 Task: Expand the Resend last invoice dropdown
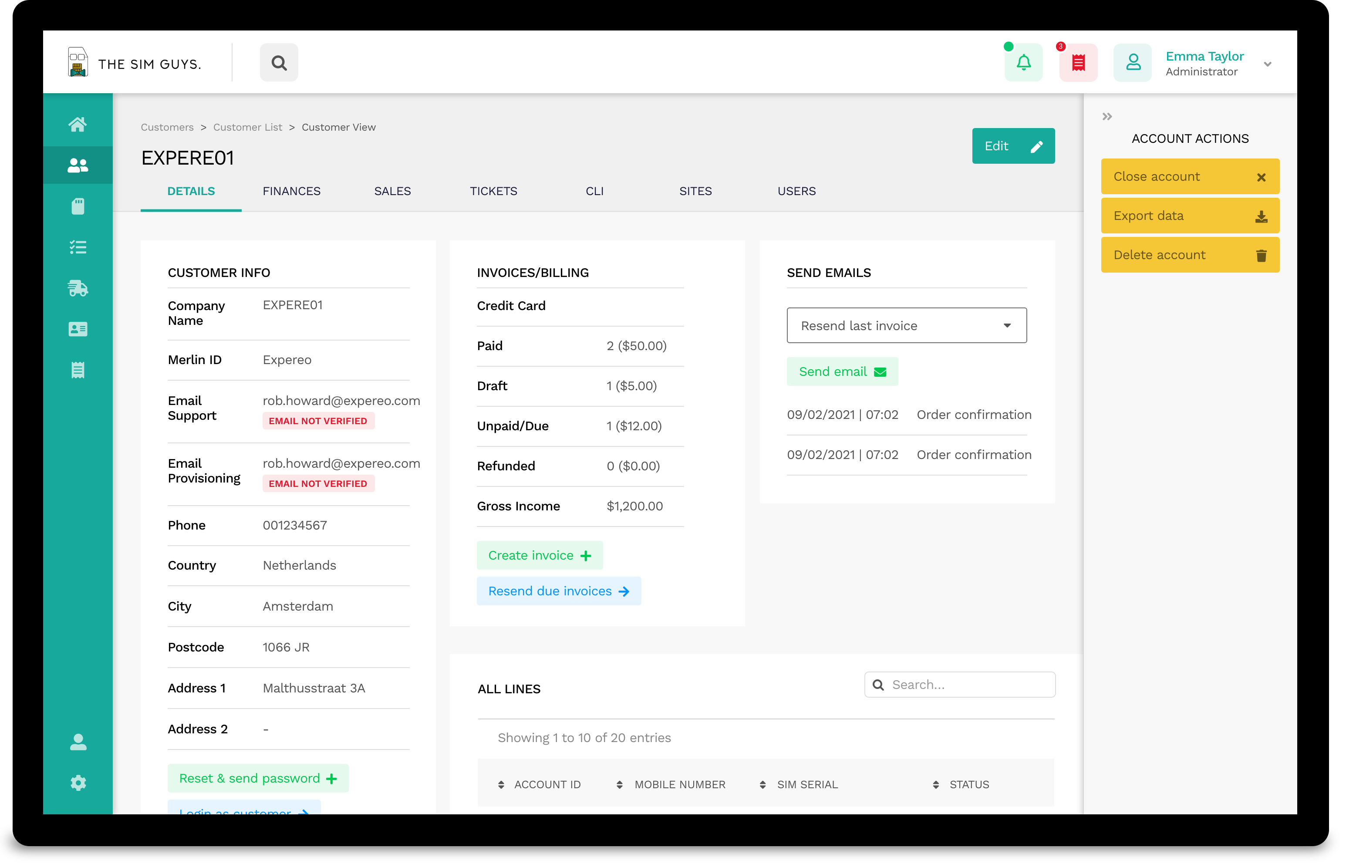pyautogui.click(x=906, y=325)
